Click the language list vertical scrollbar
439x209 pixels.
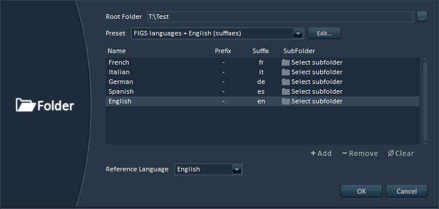[x=425, y=101]
